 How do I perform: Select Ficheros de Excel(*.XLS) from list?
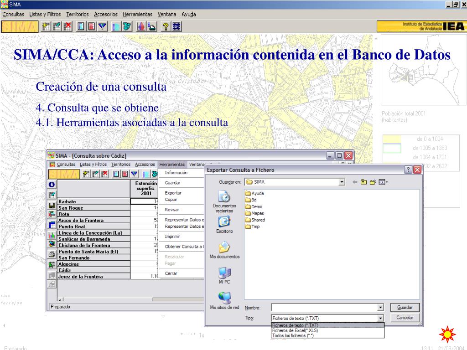click(327, 330)
